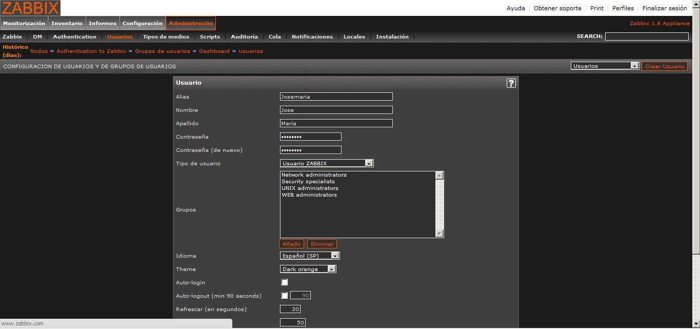The width and height of the screenshot is (700, 329).
Task: Click Grupos list scroll up arrow
Action: coord(439,176)
